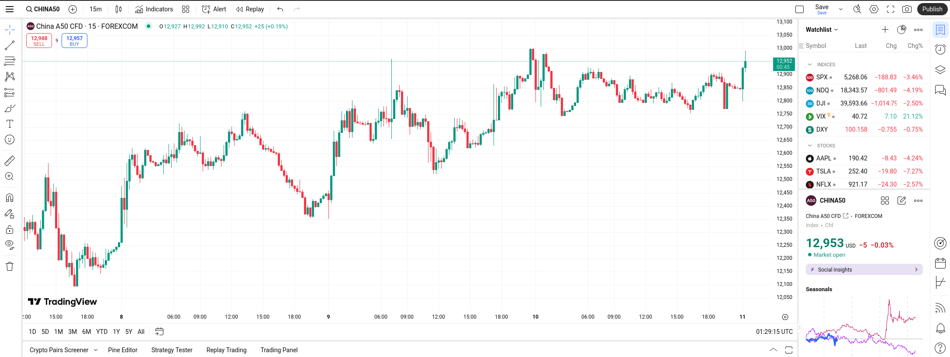Select the YTD time range
950x357 pixels.
tap(102, 332)
